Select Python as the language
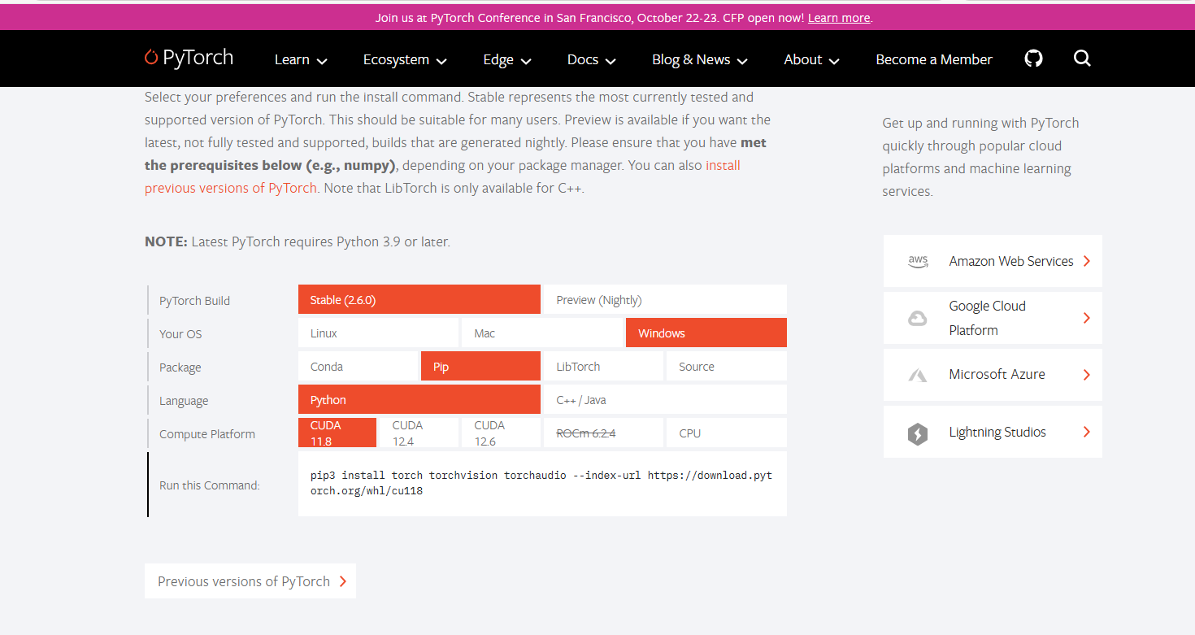This screenshot has width=1195, height=635. [x=419, y=399]
